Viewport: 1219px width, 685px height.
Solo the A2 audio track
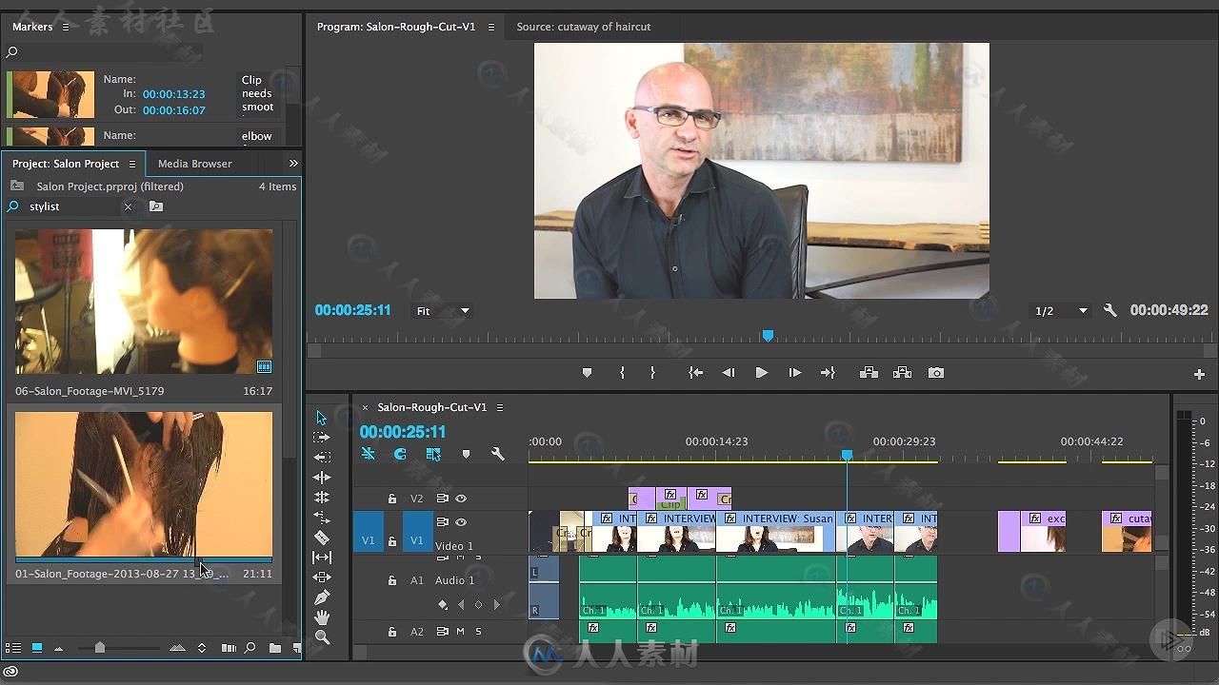click(x=478, y=632)
